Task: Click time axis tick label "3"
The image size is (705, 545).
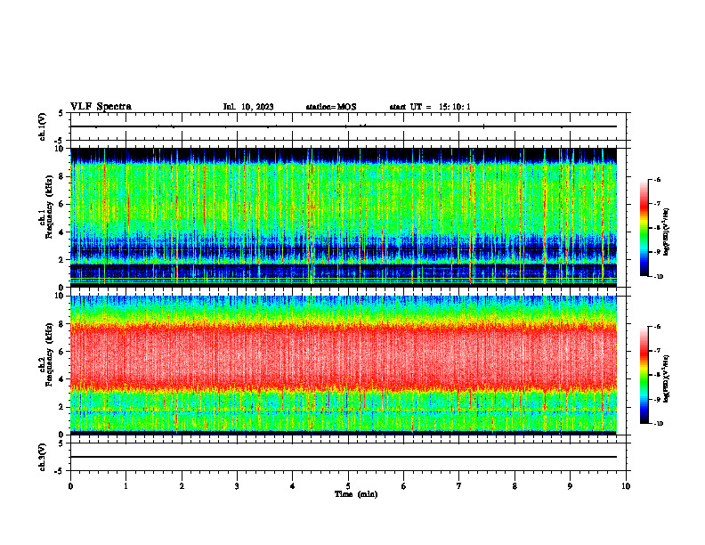Action: coord(237,486)
